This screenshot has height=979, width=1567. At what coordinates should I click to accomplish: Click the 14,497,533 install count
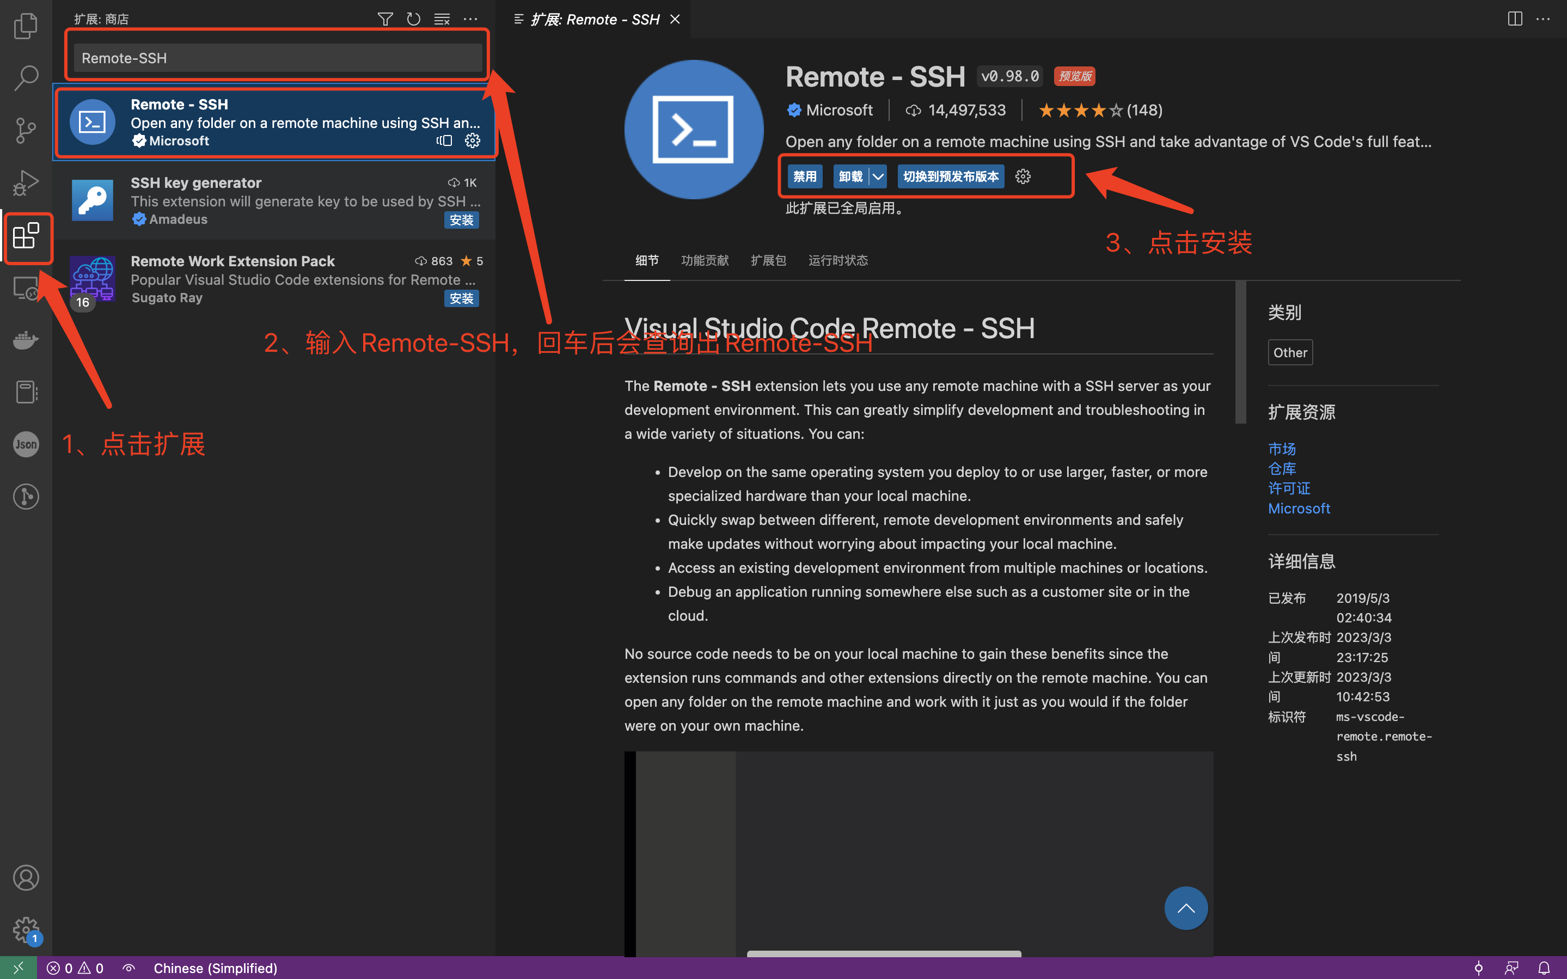(x=956, y=110)
